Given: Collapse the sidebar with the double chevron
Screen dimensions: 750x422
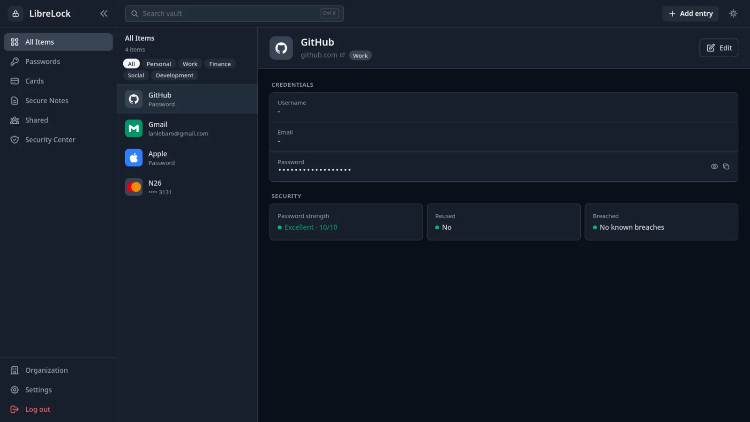Looking at the screenshot, I should 104,14.
